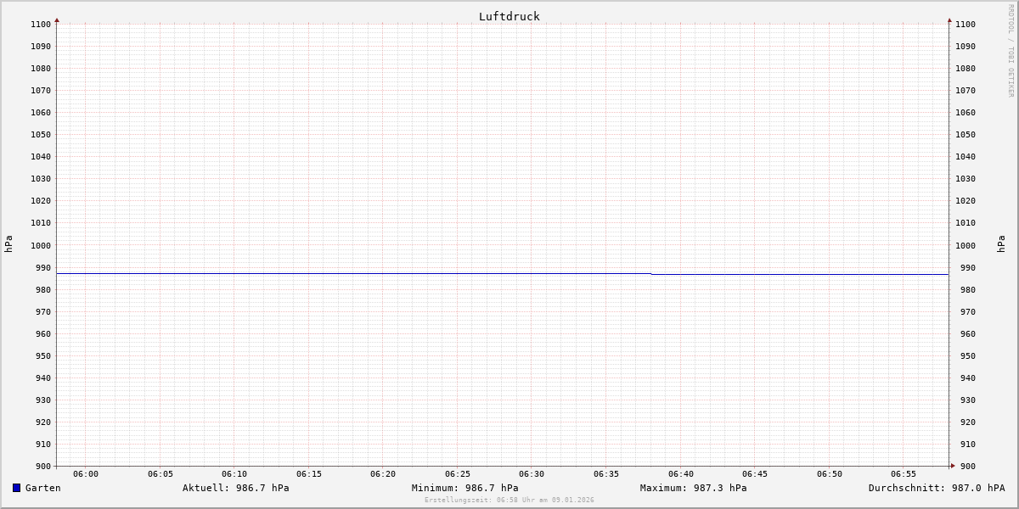Click the red arrow atop the right y-axis
The width and height of the screenshot is (1019, 509).
click(x=949, y=20)
